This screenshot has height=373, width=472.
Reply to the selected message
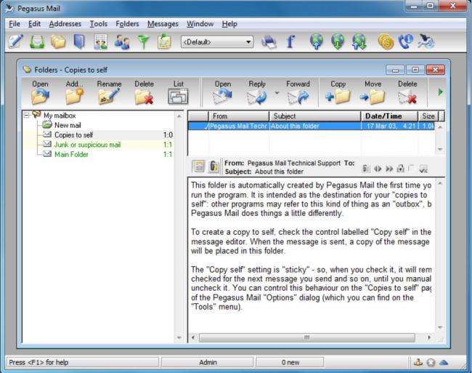pos(257,92)
